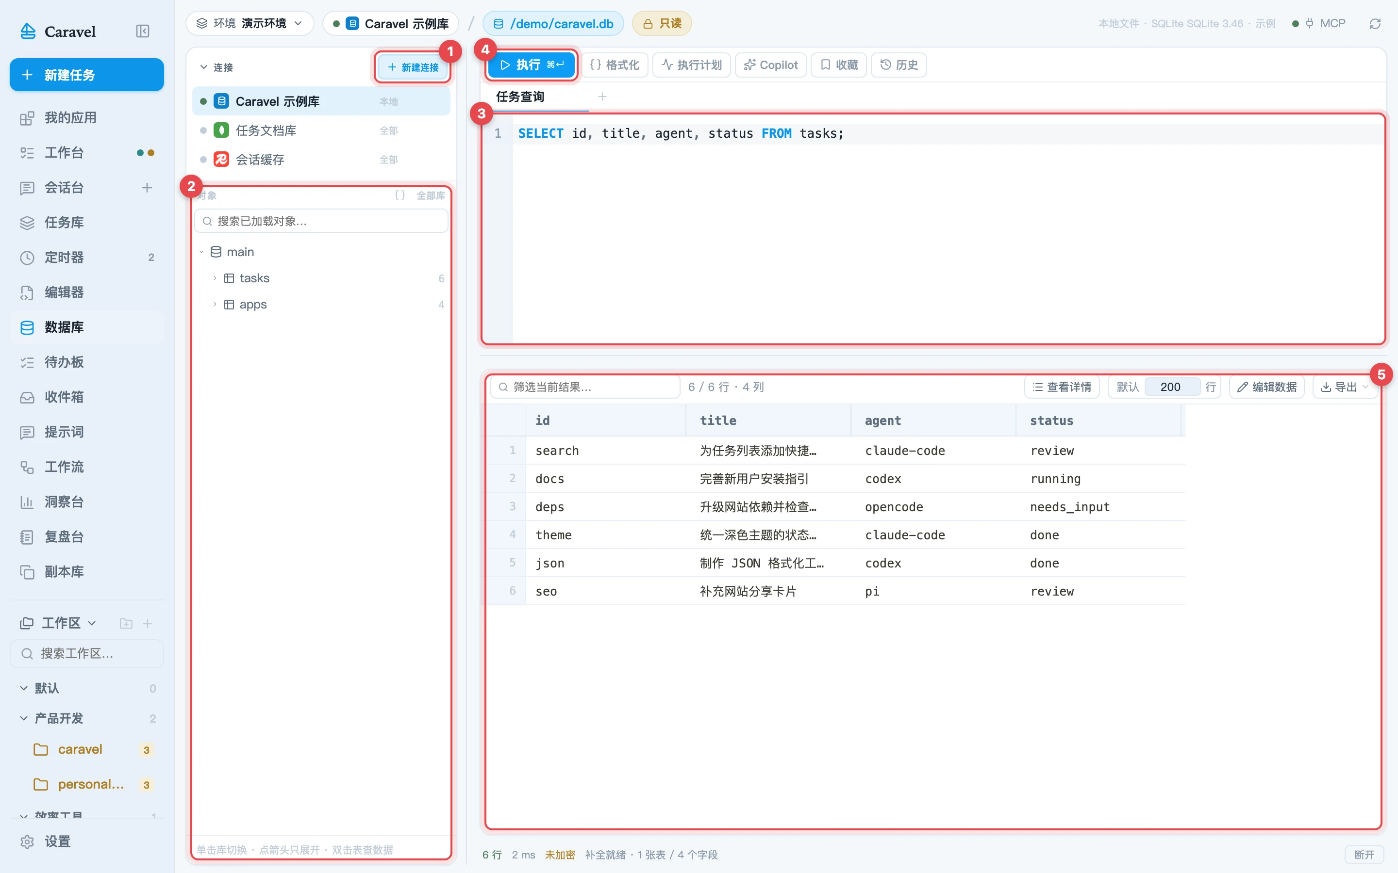Open 工作流 in sidebar
This screenshot has width=1398, height=873.
(87, 467)
